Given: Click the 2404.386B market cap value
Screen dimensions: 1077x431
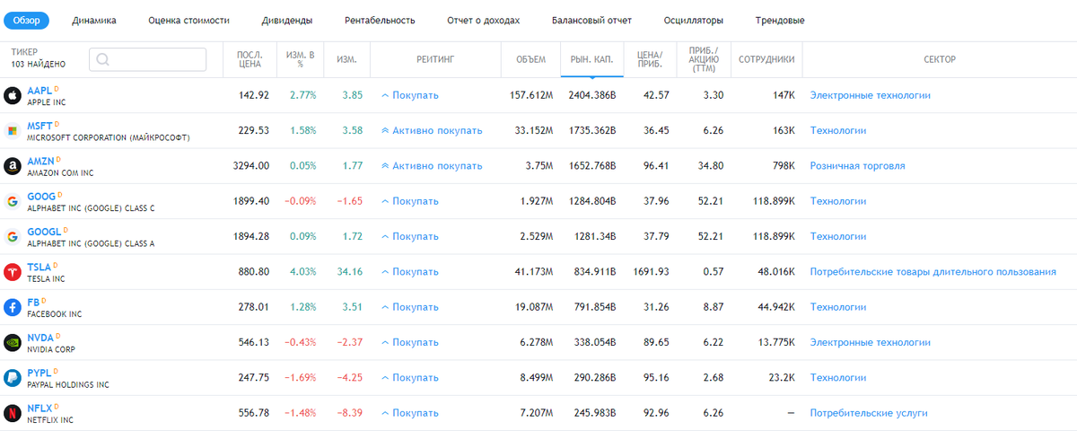Looking at the screenshot, I should (x=592, y=95).
